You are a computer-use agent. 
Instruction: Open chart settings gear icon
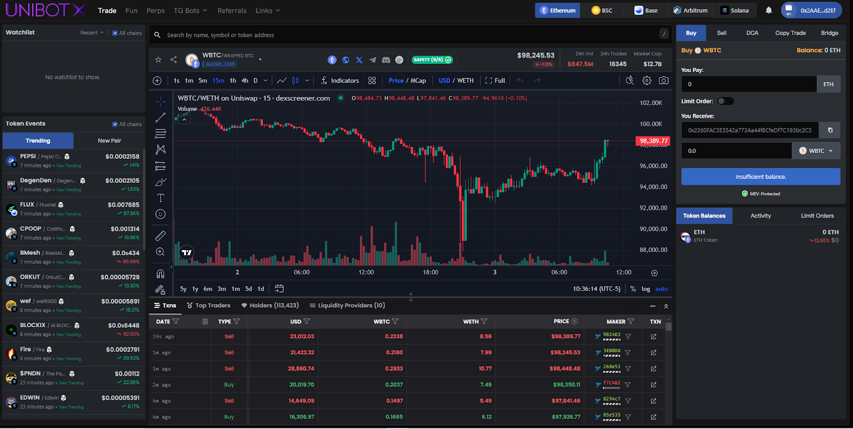(647, 80)
